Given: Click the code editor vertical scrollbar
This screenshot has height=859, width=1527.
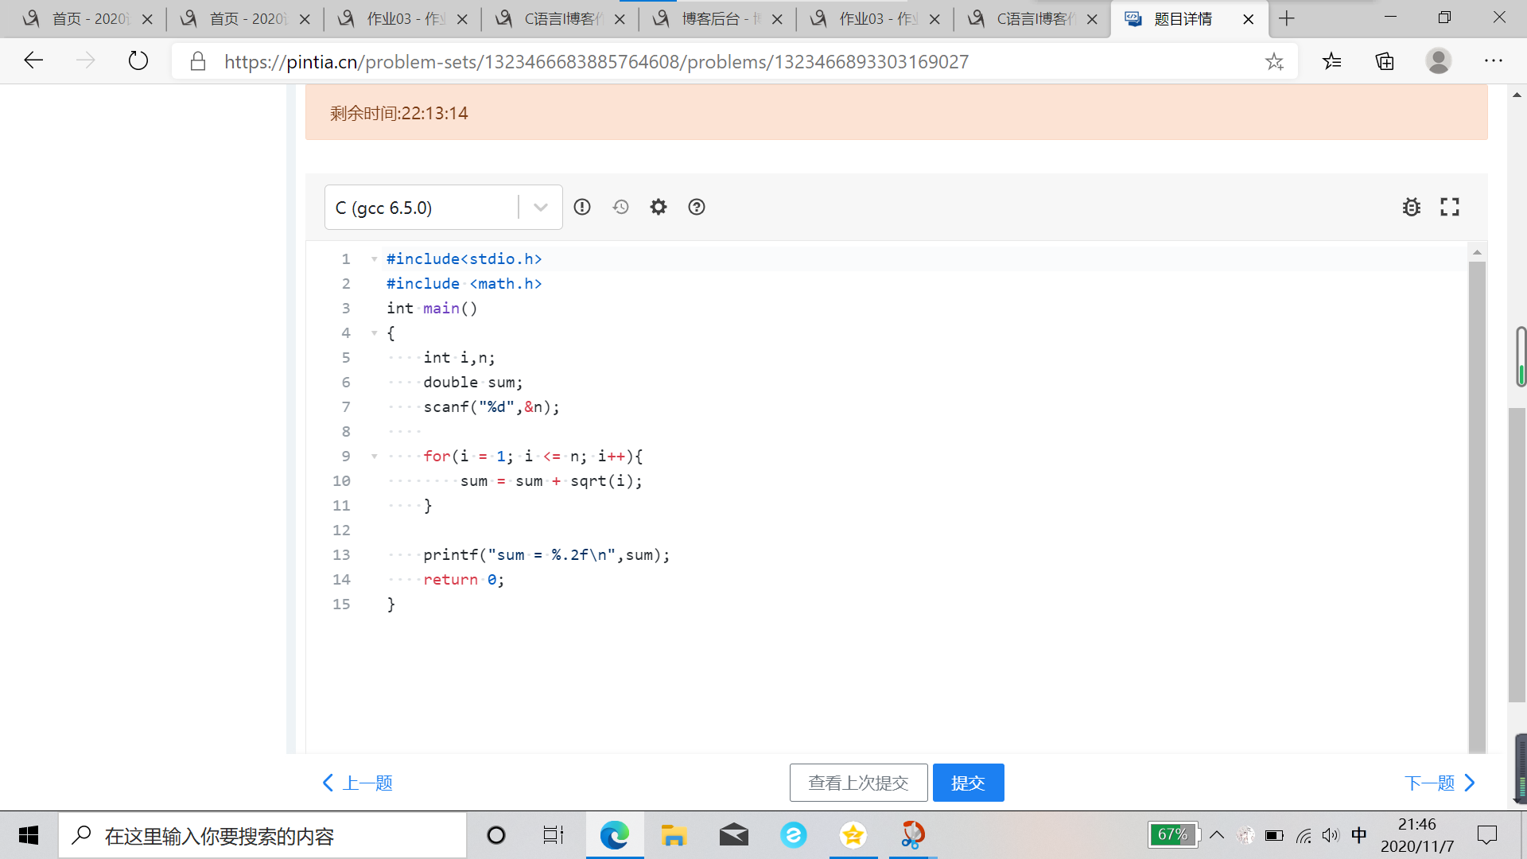Looking at the screenshot, I should (x=1477, y=501).
